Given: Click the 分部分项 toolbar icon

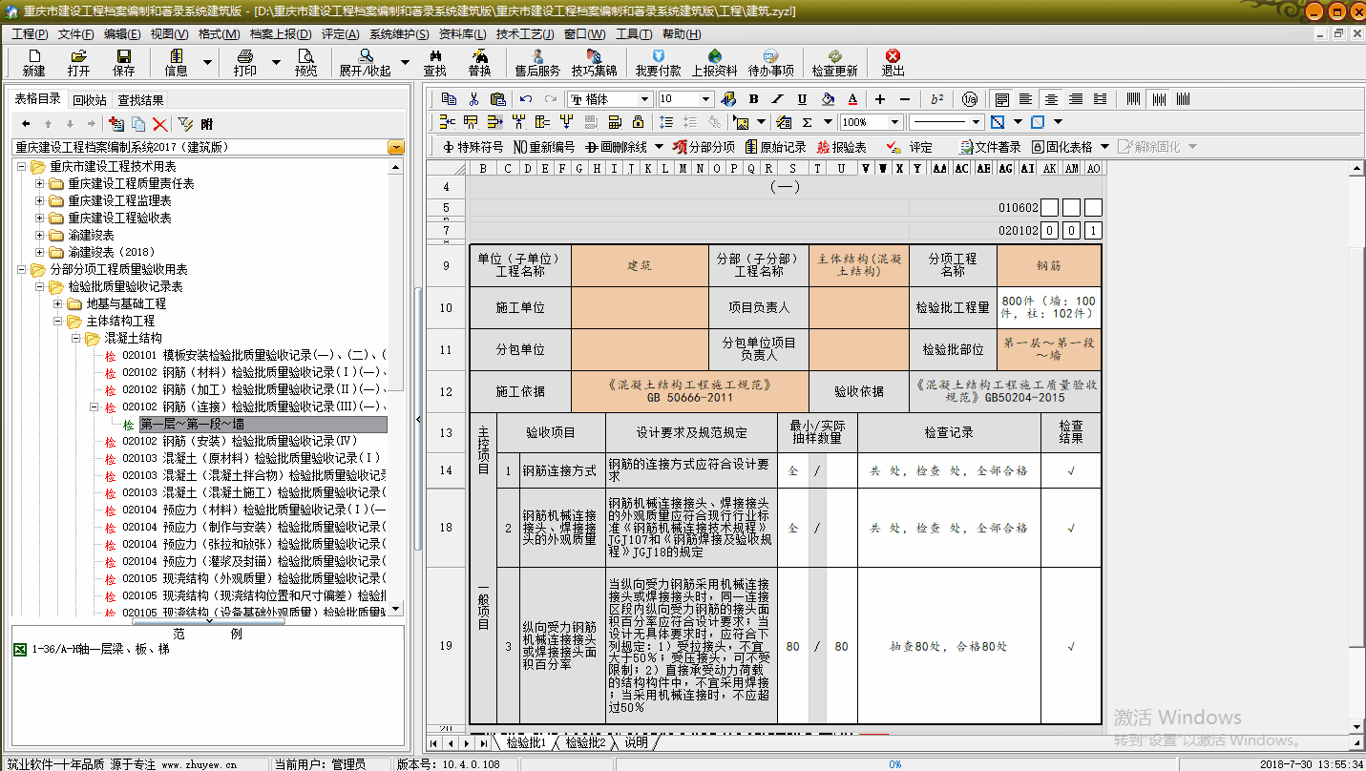Looking at the screenshot, I should [704, 147].
